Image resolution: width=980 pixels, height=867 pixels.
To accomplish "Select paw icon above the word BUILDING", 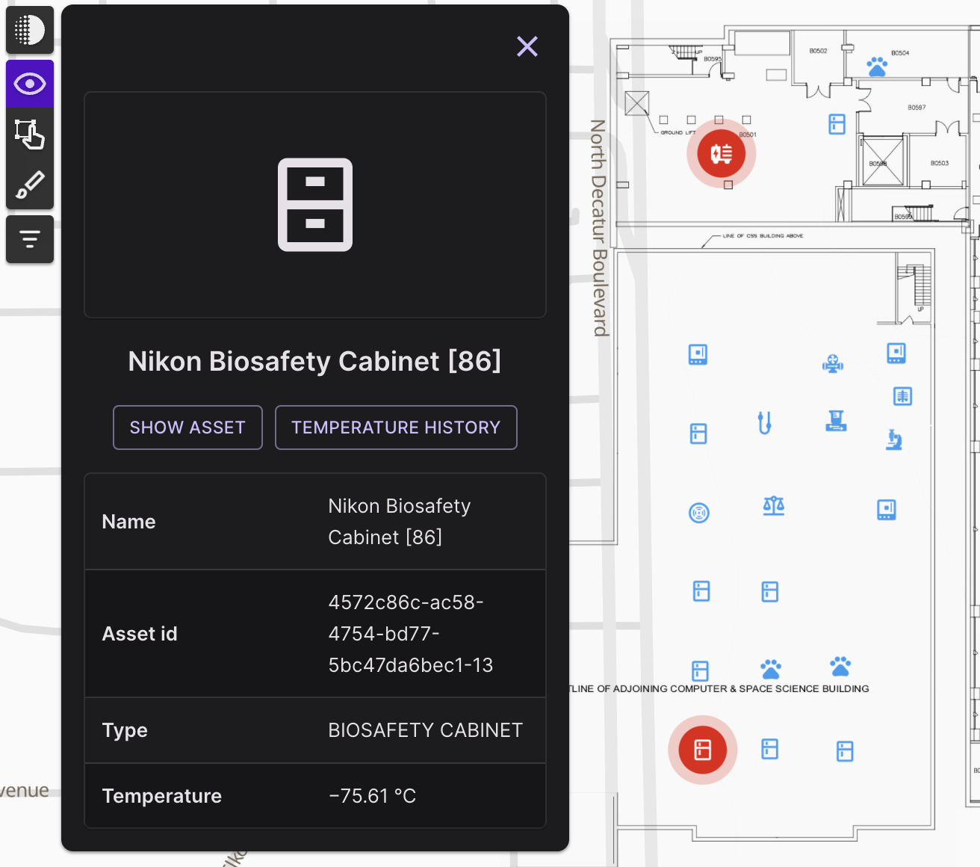I will [840, 666].
